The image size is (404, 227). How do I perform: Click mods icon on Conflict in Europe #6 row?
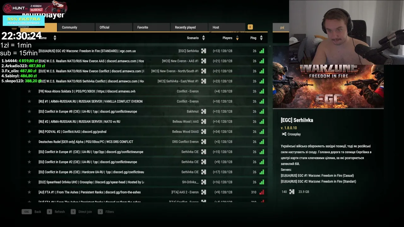point(204,172)
